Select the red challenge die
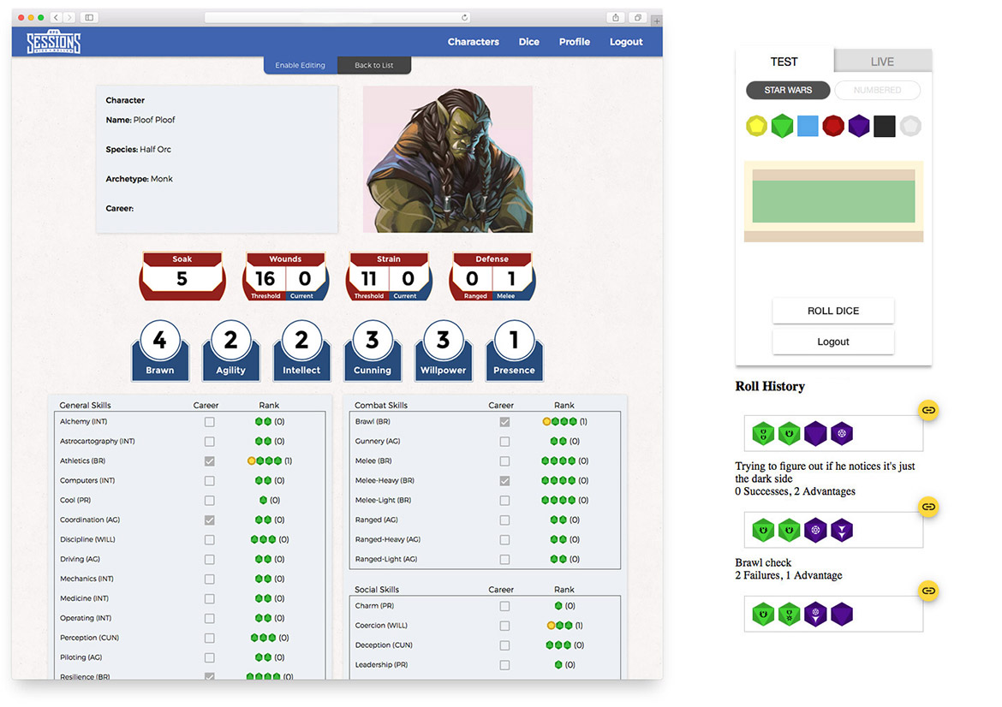 (833, 127)
